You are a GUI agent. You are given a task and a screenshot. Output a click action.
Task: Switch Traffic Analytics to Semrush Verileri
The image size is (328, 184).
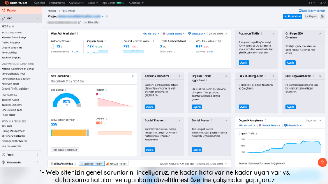click(x=92, y=163)
